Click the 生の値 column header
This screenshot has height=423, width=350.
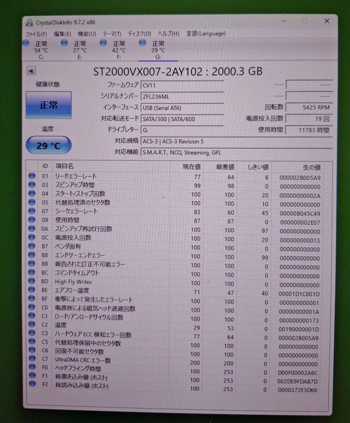(x=312, y=167)
